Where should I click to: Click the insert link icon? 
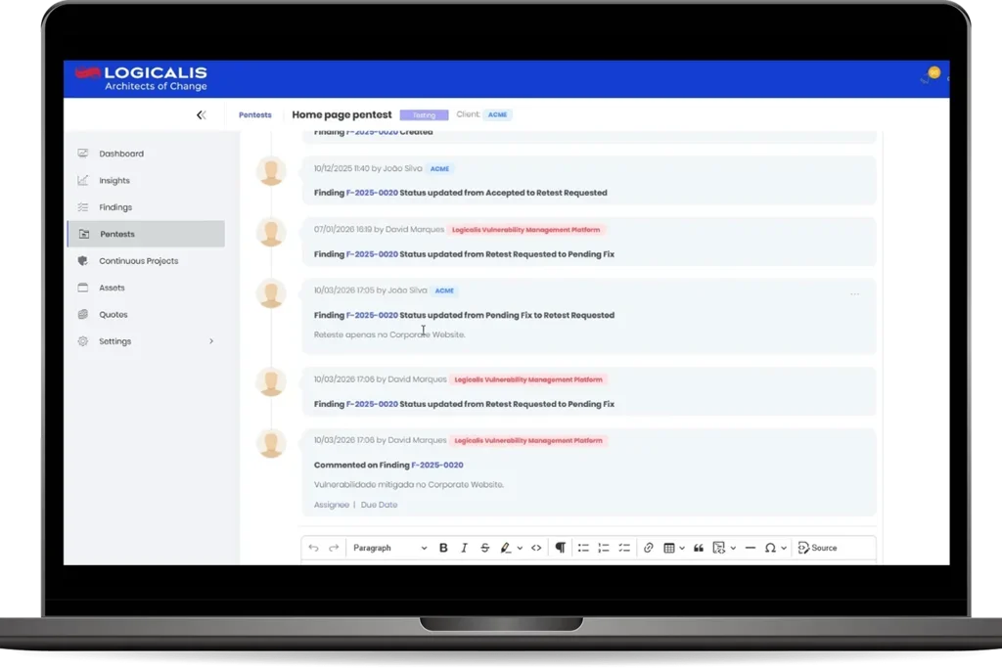[648, 548]
